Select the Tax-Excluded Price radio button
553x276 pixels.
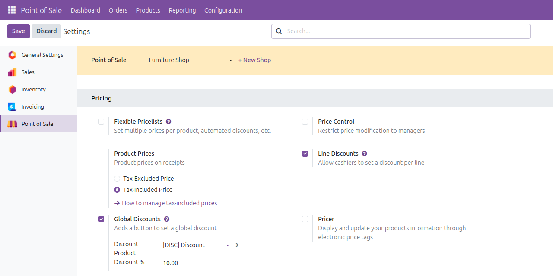[117, 178]
